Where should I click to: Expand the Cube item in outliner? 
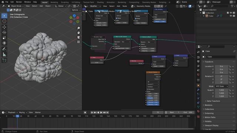pyautogui.click(x=204, y=16)
